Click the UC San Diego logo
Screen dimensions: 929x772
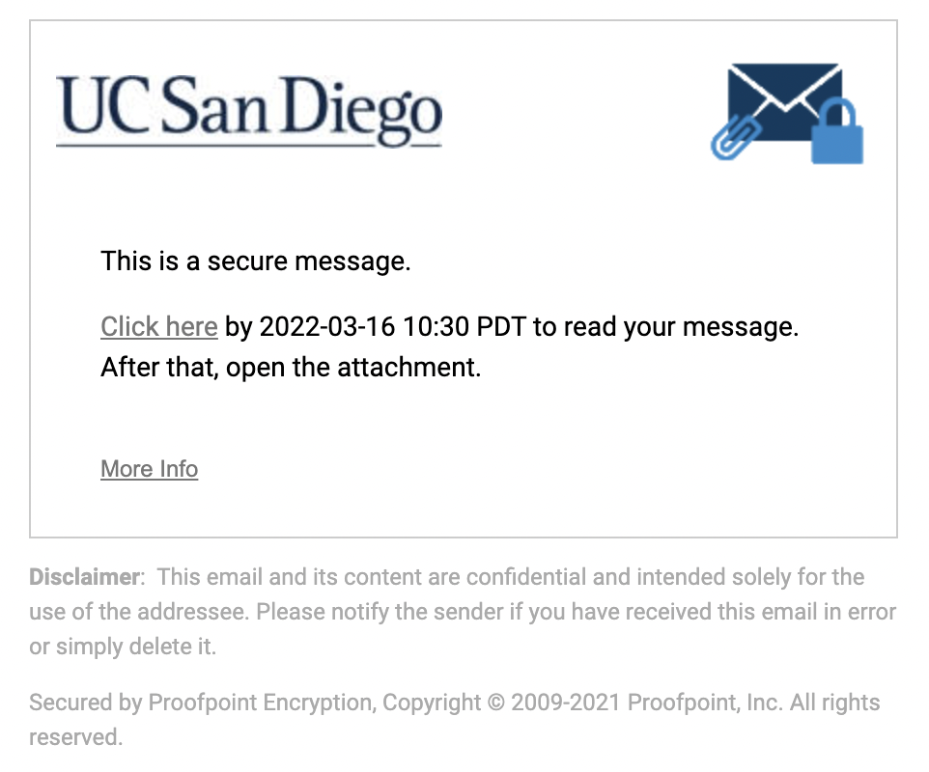click(249, 108)
